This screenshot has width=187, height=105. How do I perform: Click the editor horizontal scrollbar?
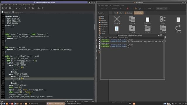tap(47, 99)
